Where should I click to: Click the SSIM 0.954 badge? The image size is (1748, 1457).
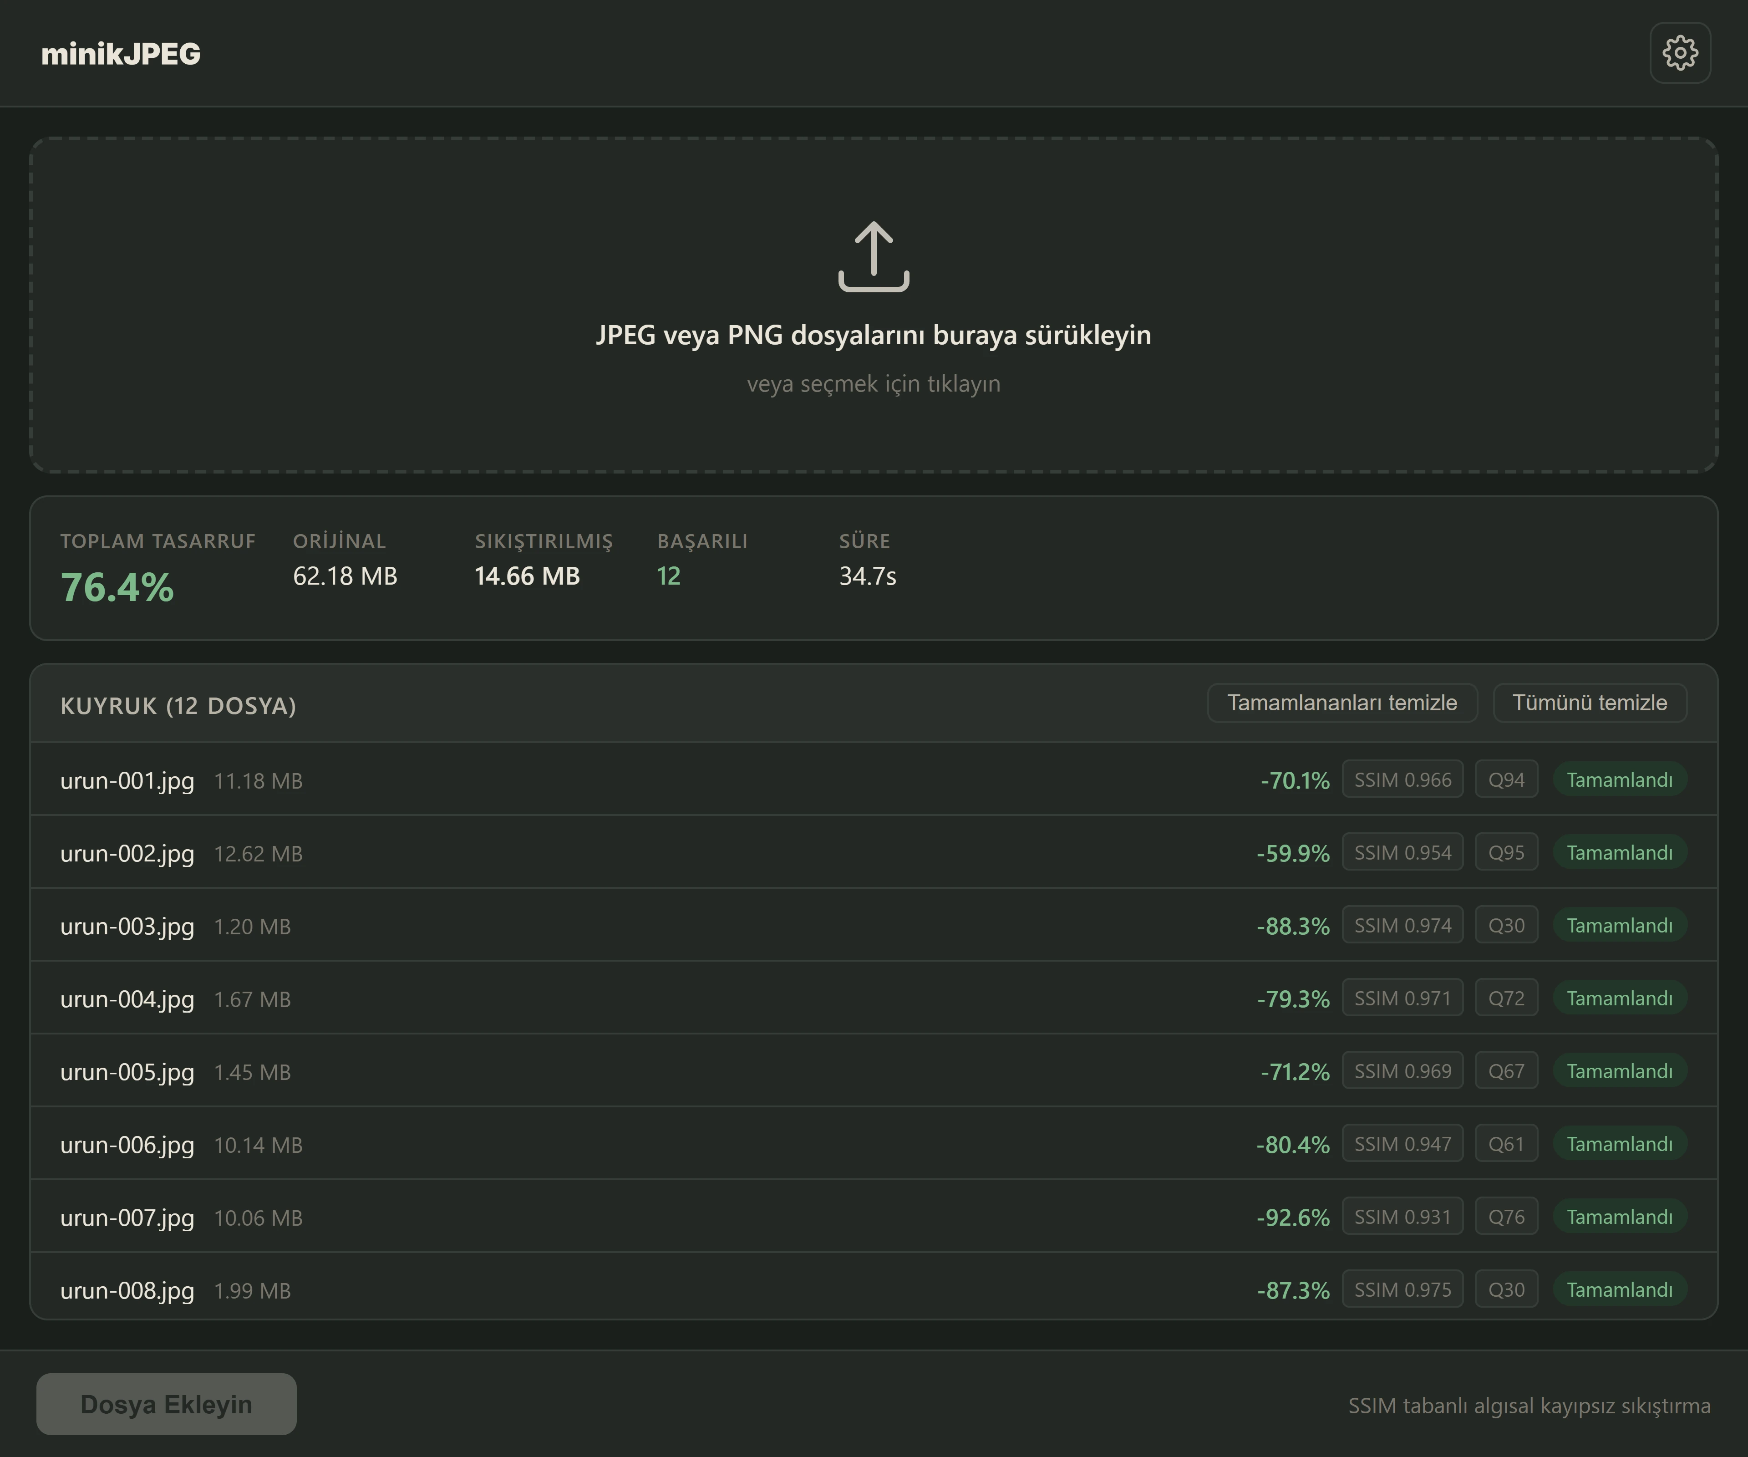tap(1402, 852)
